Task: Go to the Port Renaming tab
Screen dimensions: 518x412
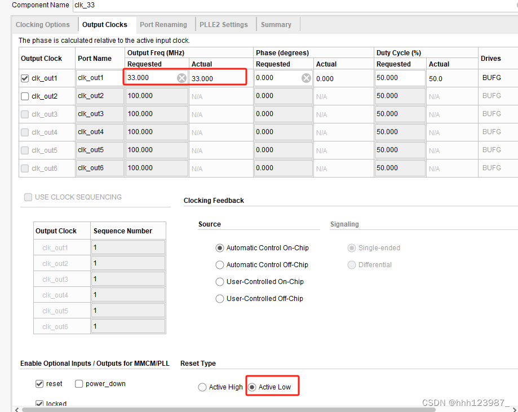Action: click(x=163, y=25)
